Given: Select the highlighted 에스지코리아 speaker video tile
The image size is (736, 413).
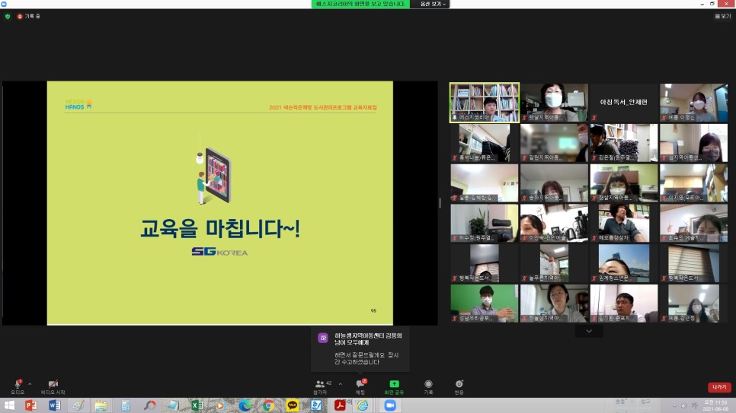Looking at the screenshot, I should click(485, 103).
